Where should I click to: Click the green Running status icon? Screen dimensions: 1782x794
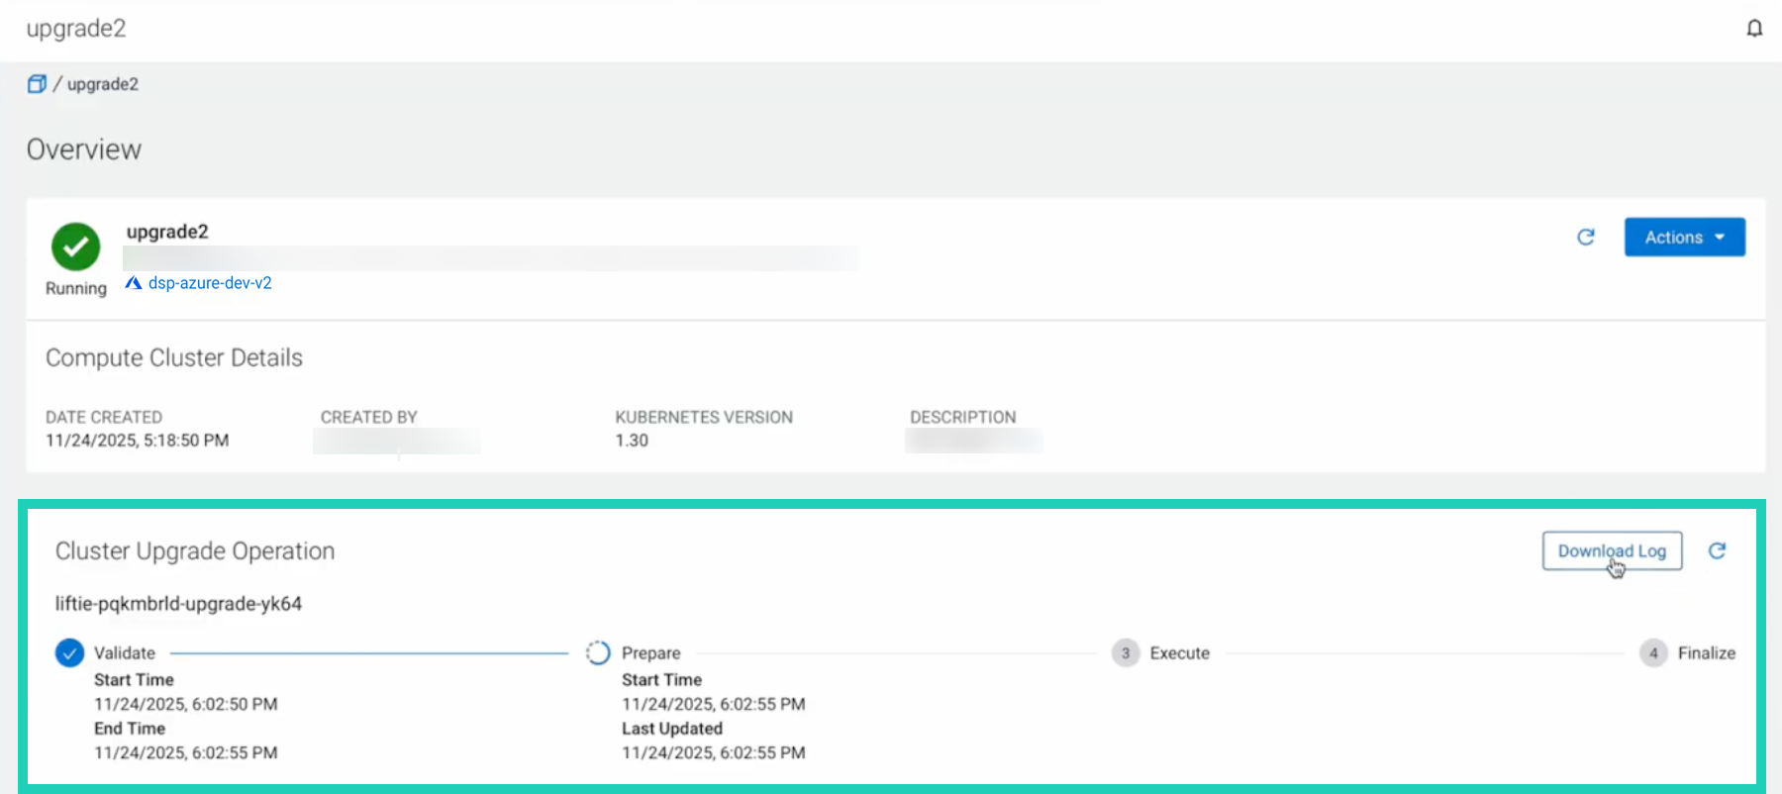76,247
